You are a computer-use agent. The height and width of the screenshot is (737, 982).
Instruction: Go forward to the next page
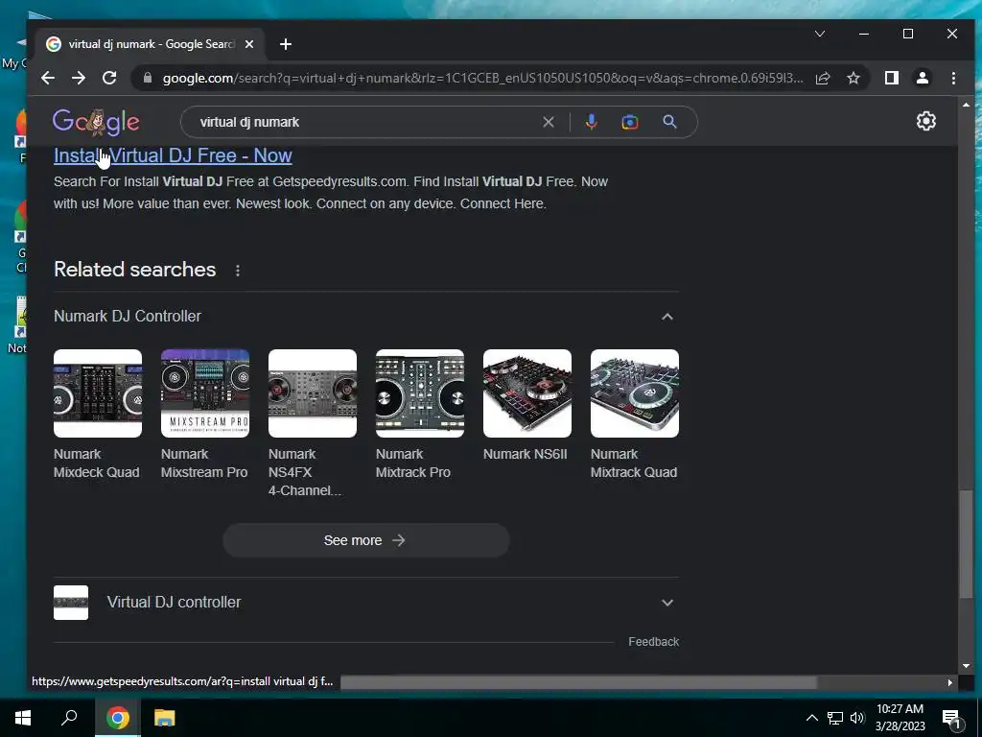tap(79, 78)
